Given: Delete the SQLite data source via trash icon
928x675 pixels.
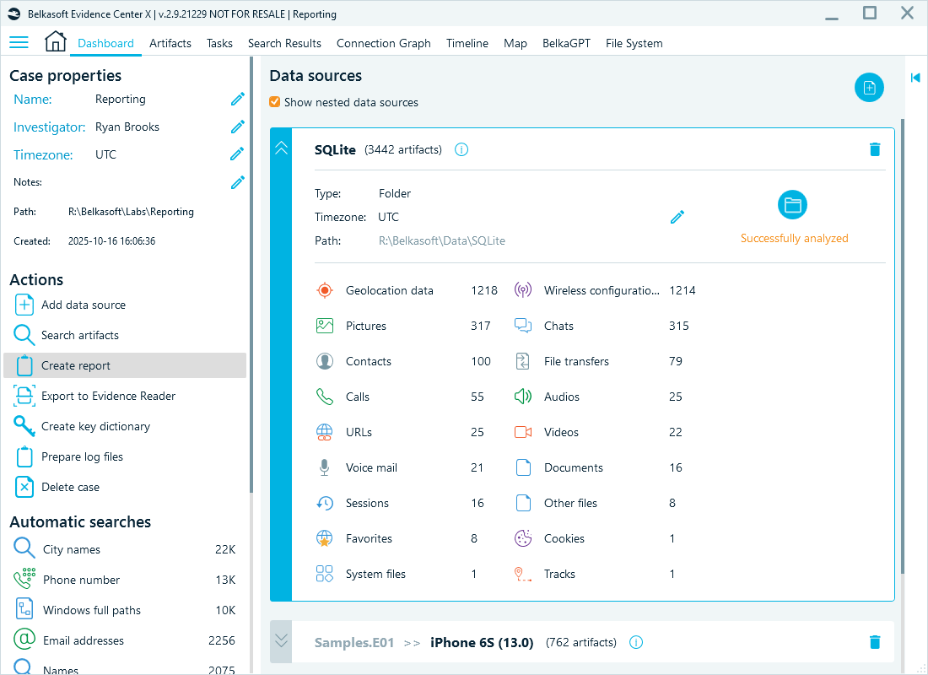Looking at the screenshot, I should pyautogui.click(x=875, y=149).
